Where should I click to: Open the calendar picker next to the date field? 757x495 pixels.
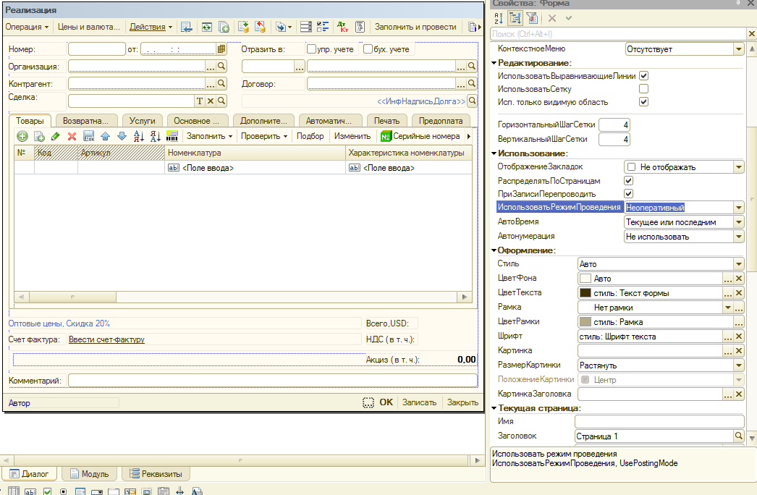221,49
